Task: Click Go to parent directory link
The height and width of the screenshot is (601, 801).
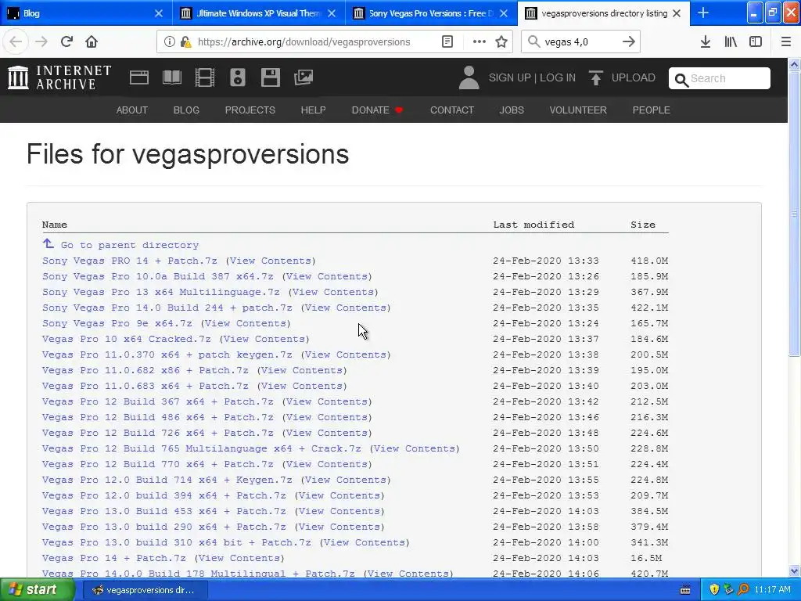Action: (130, 245)
